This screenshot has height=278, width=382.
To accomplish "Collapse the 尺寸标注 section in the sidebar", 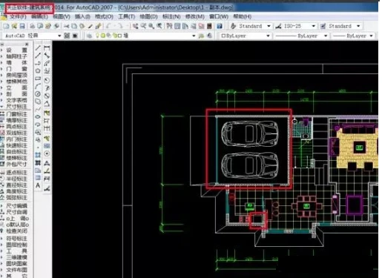I will [x=14, y=107].
